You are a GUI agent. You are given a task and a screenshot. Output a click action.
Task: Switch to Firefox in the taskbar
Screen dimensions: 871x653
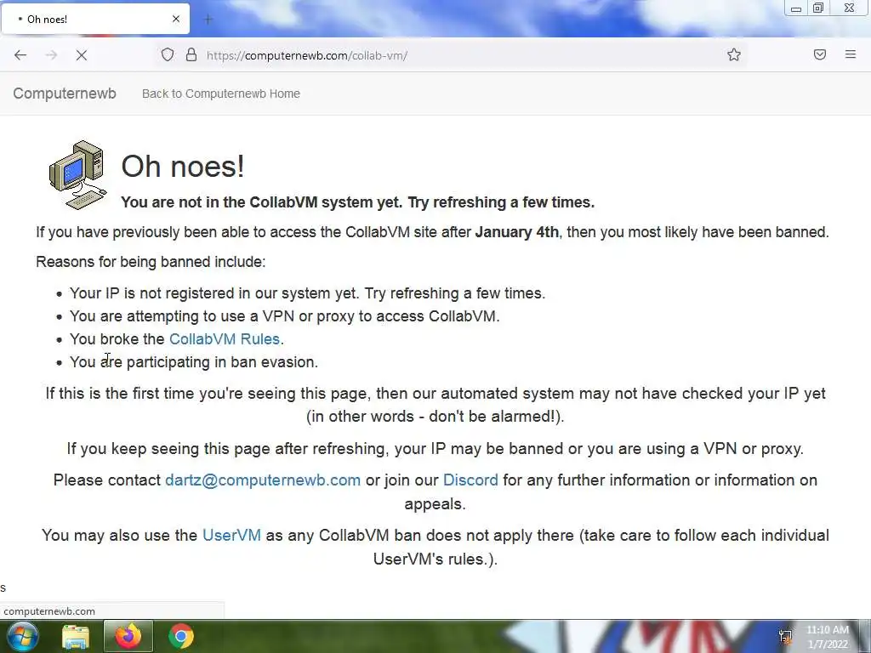point(128,636)
